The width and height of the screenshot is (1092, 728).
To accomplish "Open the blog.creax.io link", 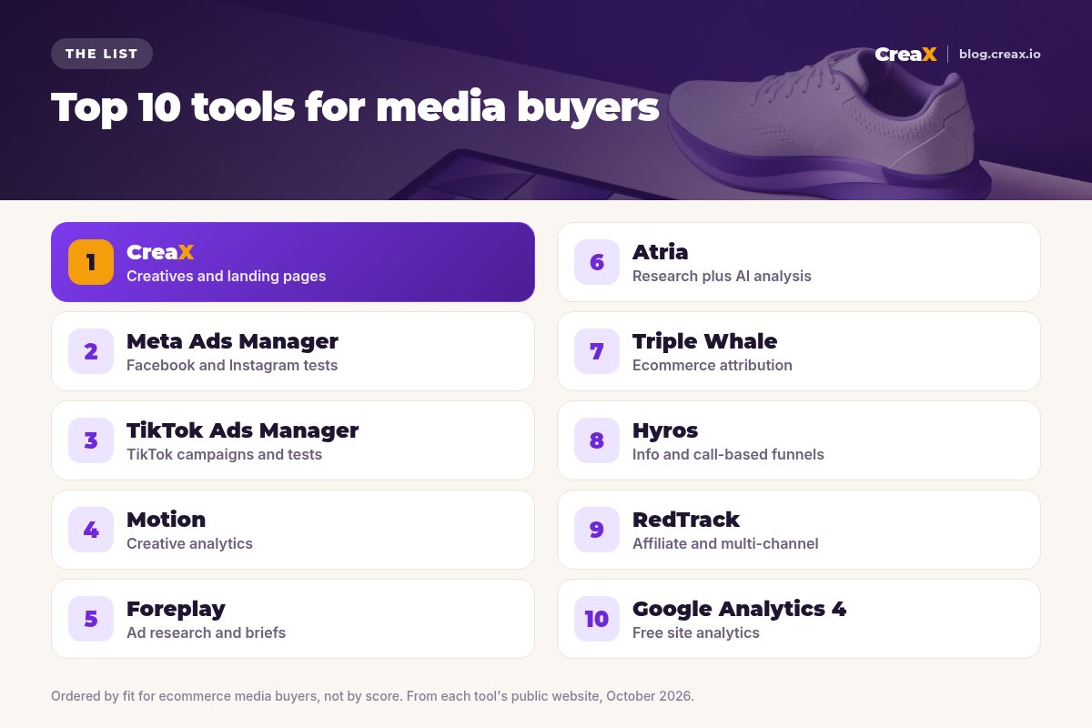I will (1000, 55).
